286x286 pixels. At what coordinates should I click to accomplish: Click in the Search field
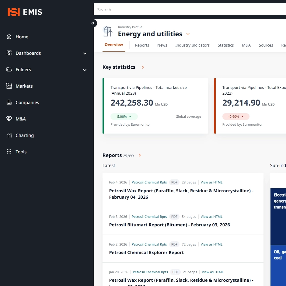pos(189,10)
